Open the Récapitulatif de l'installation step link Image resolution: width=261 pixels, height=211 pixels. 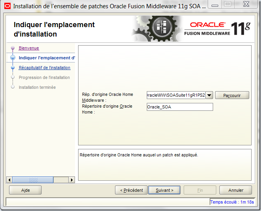[x=44, y=68]
